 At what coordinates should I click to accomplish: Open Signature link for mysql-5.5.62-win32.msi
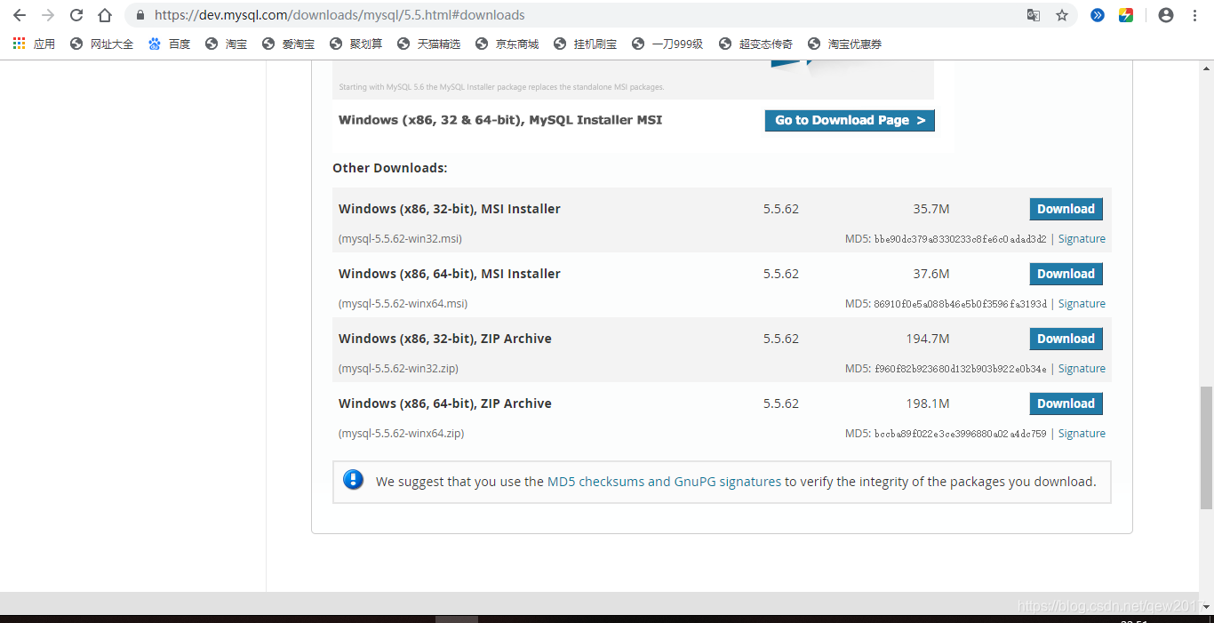1082,239
